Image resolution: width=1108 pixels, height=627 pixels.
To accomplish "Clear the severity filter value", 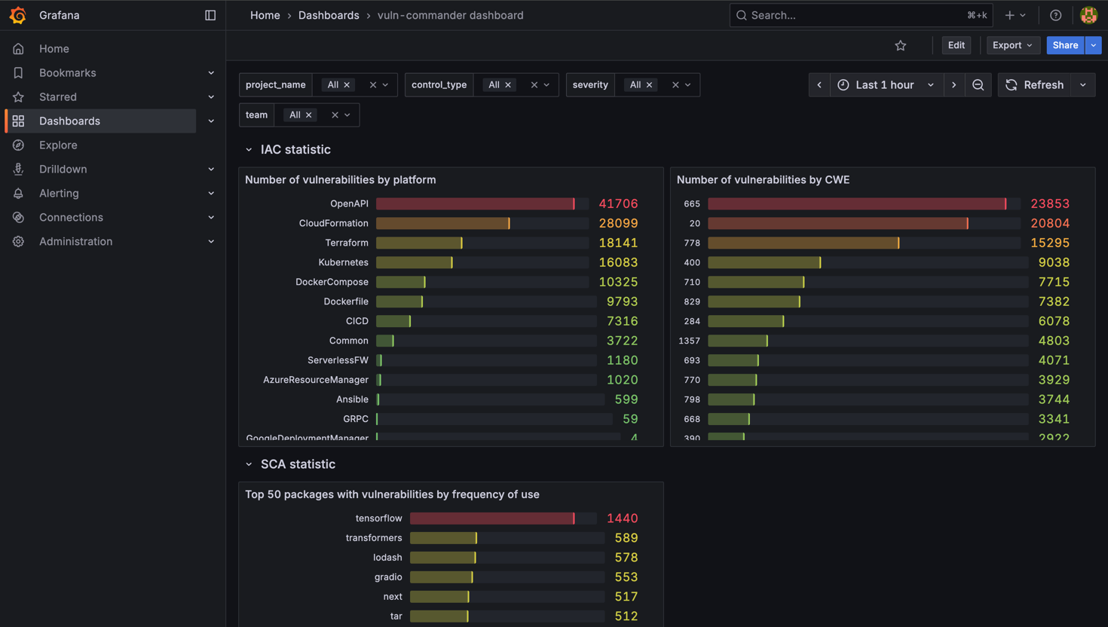I will (x=675, y=85).
